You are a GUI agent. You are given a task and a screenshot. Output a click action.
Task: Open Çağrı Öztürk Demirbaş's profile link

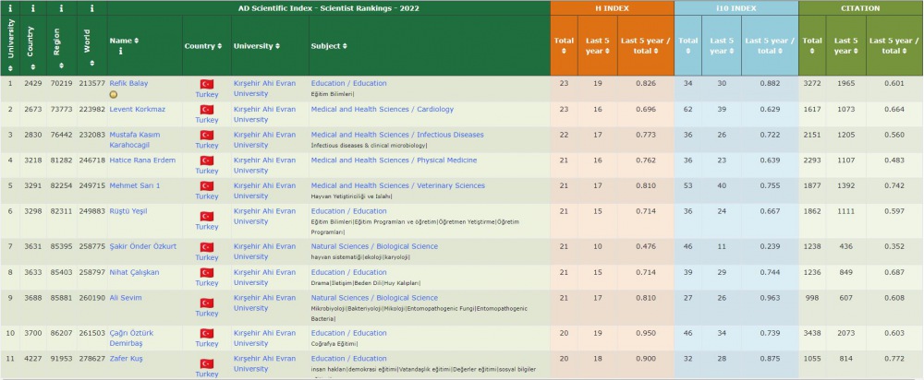(132, 338)
